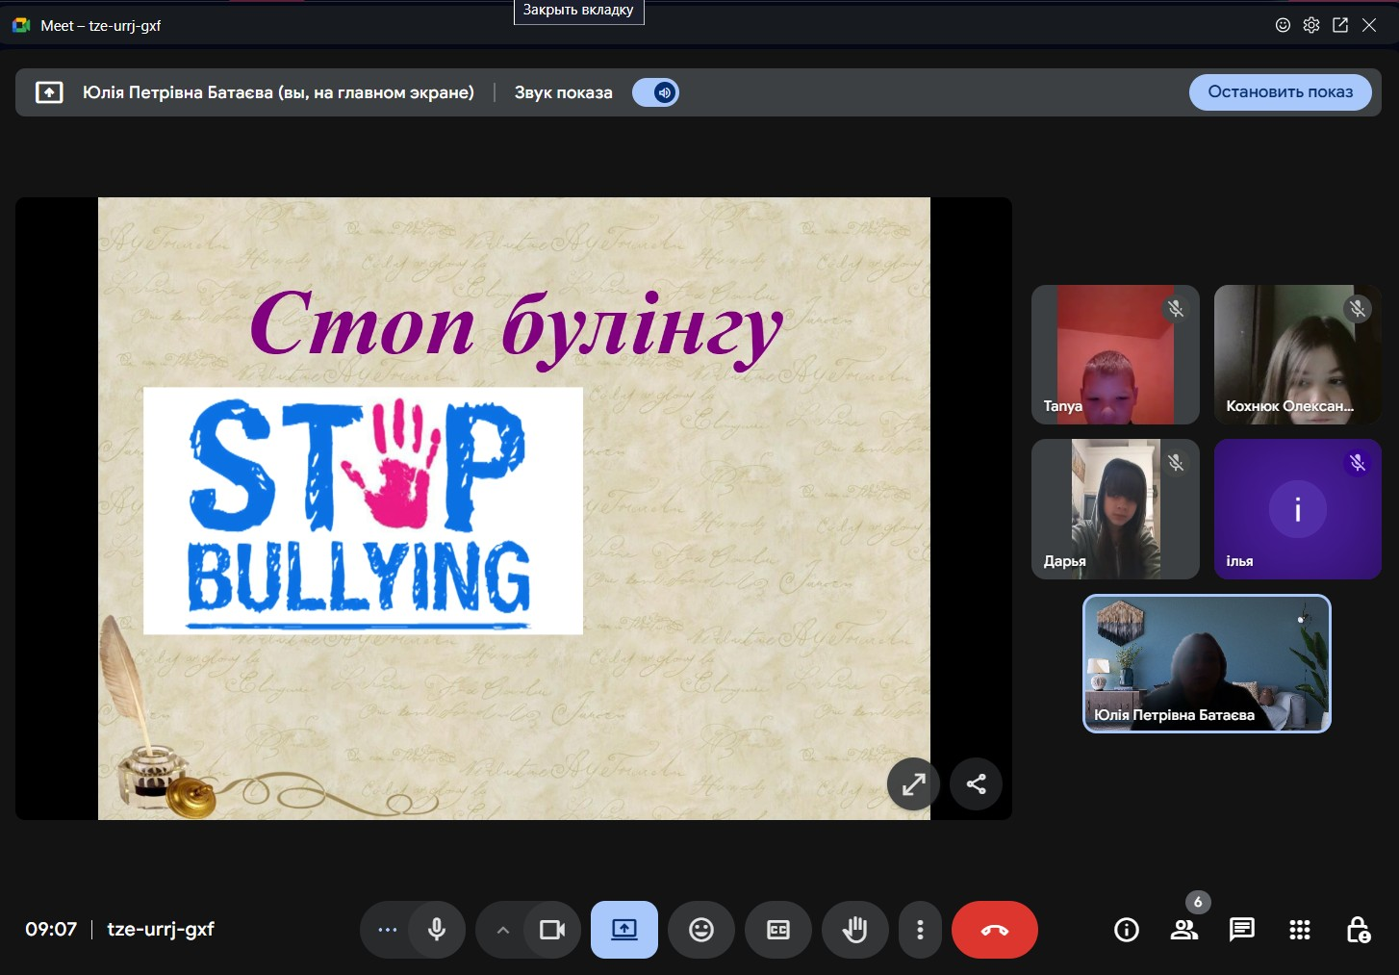The width and height of the screenshot is (1399, 975).
Task: Expand shared presentation to fullscreen
Action: [x=913, y=784]
